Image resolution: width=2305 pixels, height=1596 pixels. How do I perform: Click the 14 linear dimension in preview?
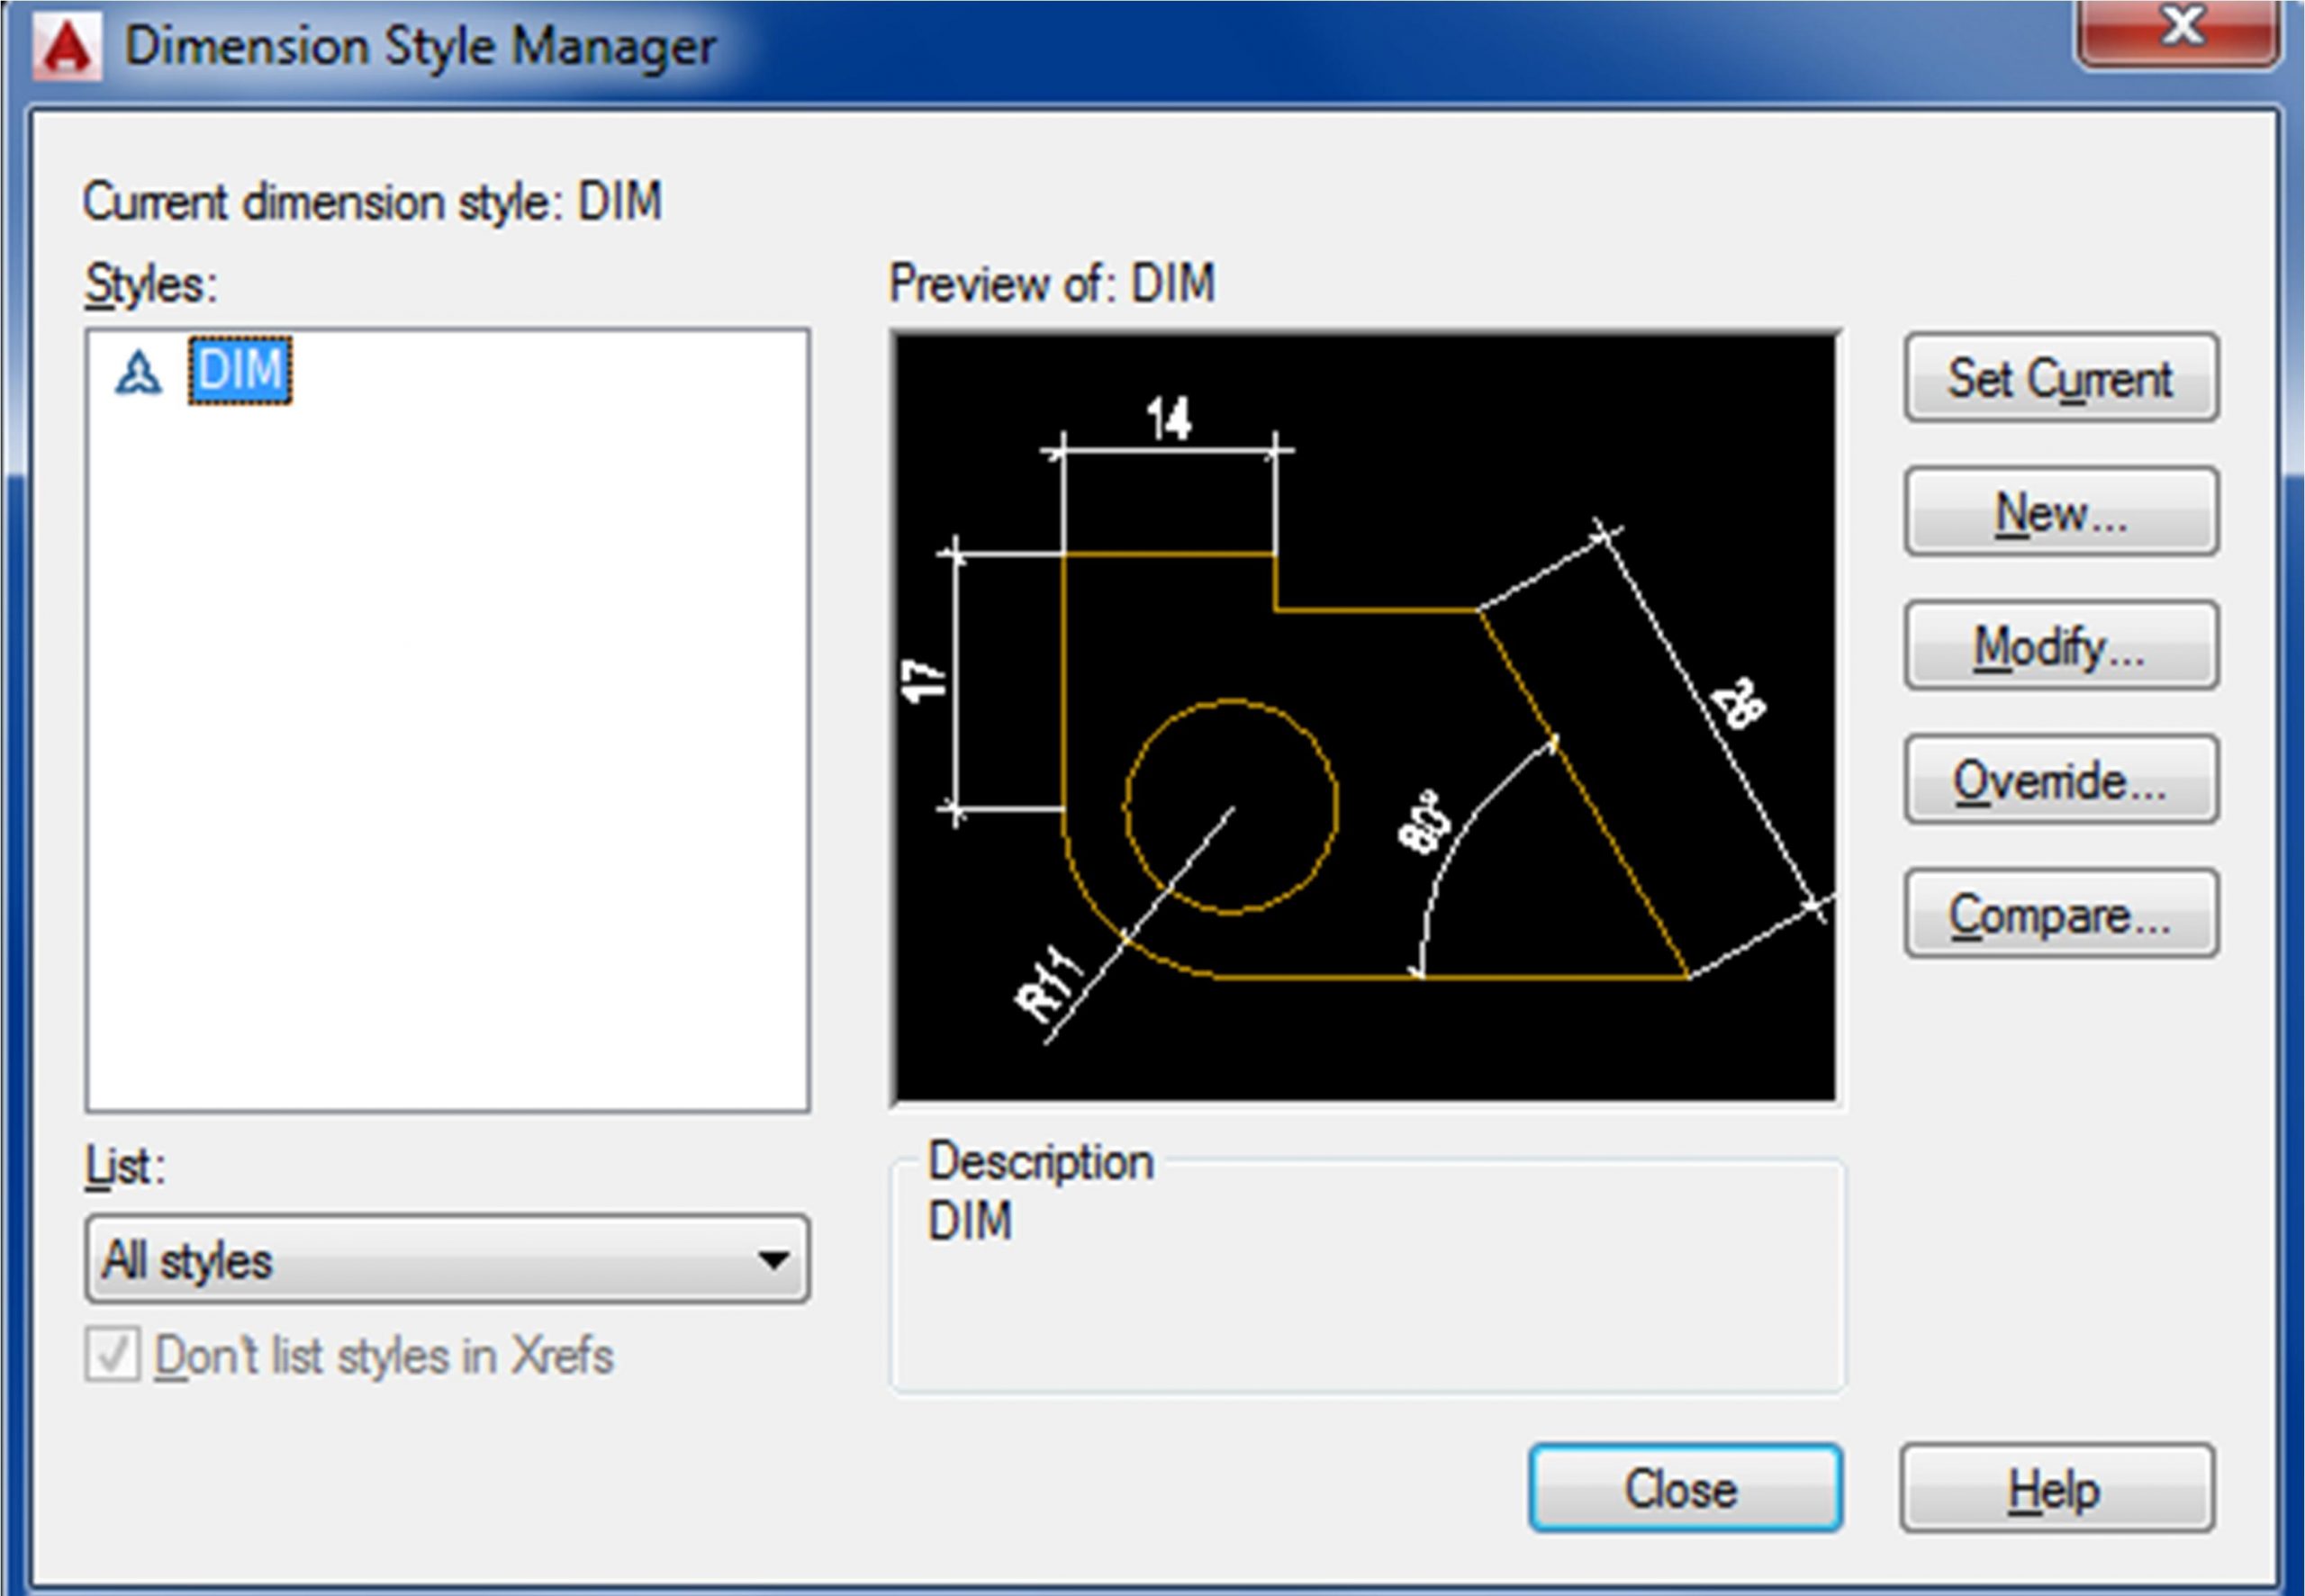(1168, 418)
